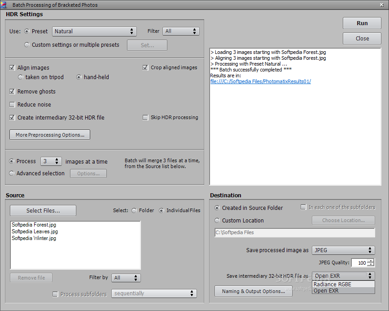The width and height of the screenshot is (389, 311).
Task: Toggle the Align images checkbox
Action: coord(12,67)
